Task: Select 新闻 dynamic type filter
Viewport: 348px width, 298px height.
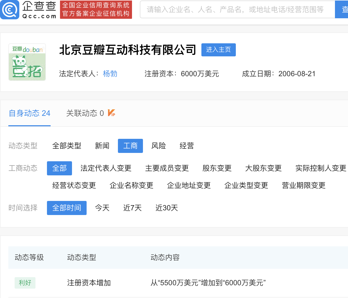Action: 102,146
